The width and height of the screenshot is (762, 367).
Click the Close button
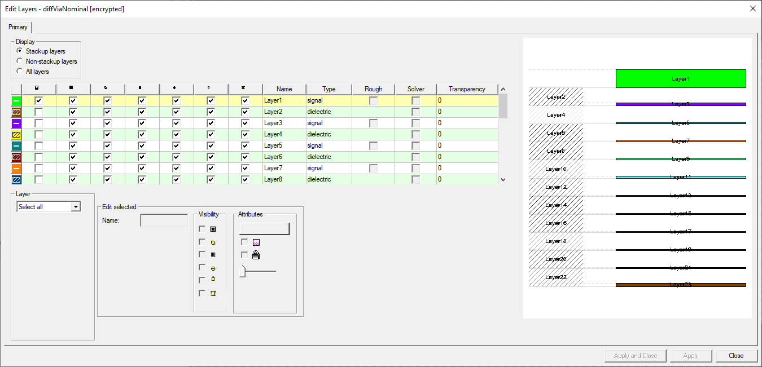click(x=737, y=355)
